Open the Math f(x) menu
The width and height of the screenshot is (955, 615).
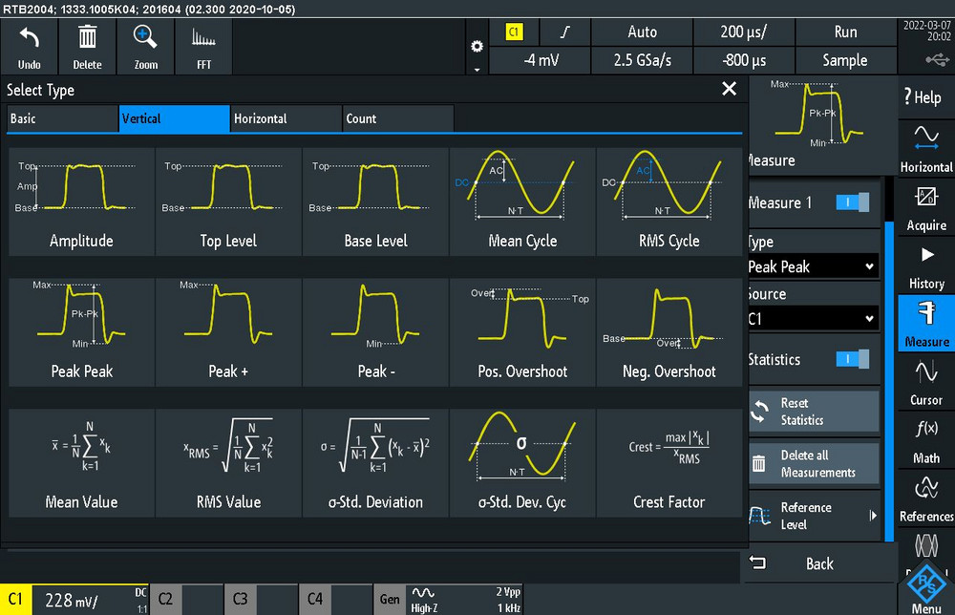coord(926,441)
